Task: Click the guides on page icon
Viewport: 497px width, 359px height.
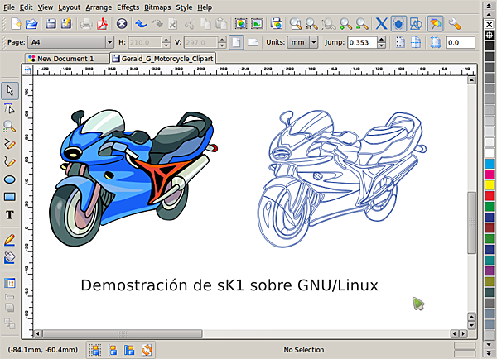Action: coord(416,42)
